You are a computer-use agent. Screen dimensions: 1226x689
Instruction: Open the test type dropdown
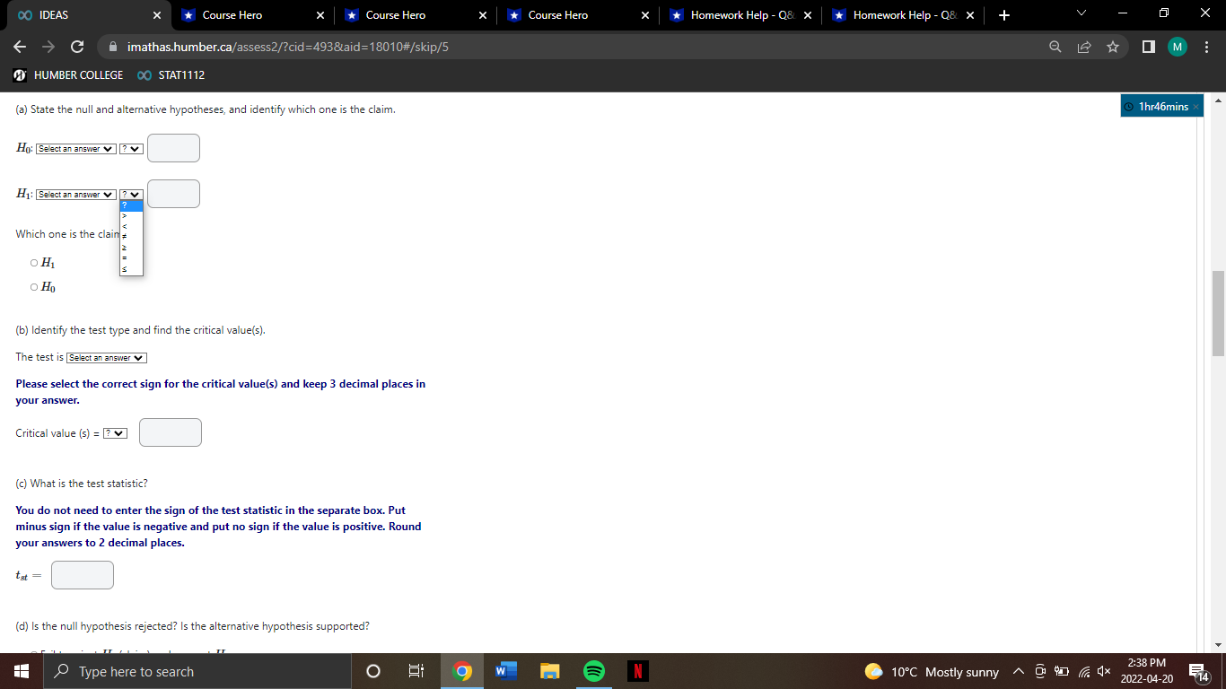[x=107, y=358]
